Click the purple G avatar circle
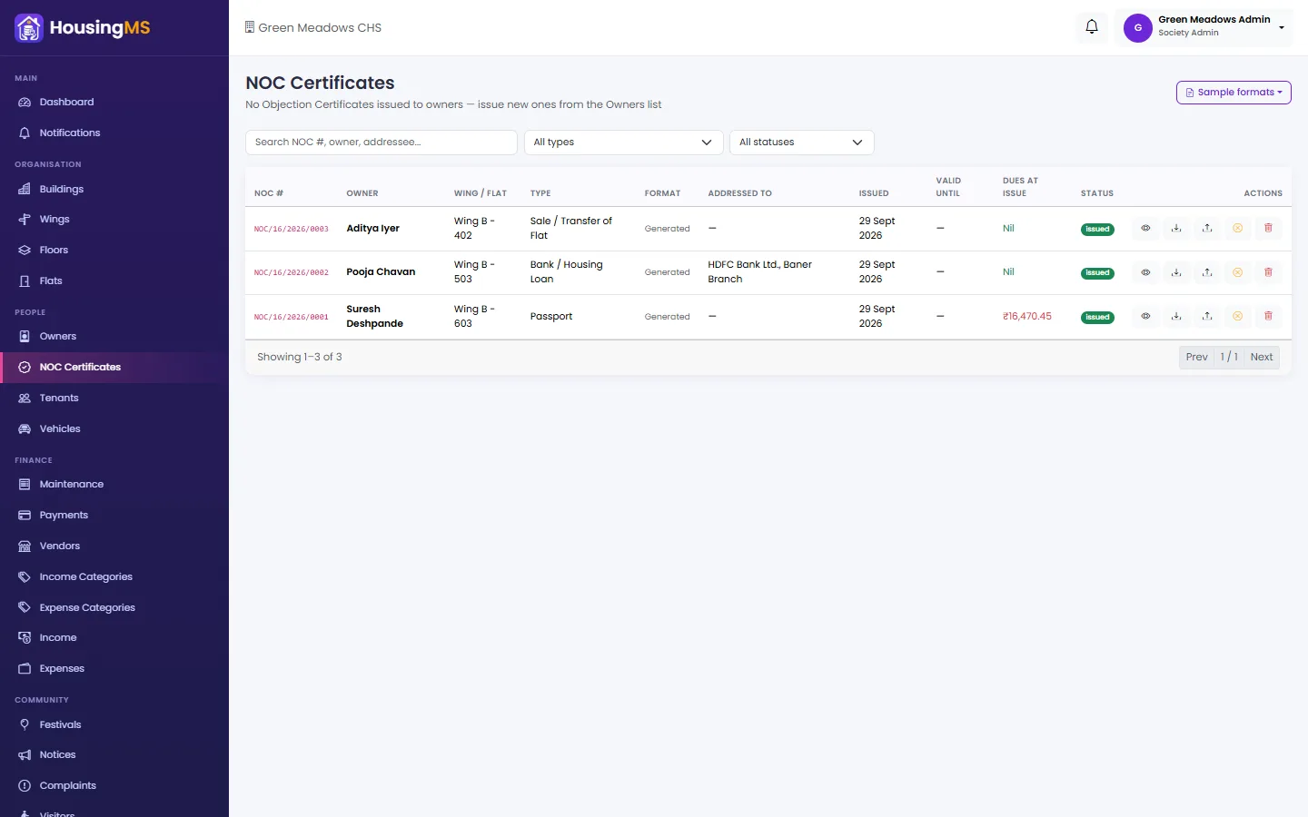 coord(1138,27)
